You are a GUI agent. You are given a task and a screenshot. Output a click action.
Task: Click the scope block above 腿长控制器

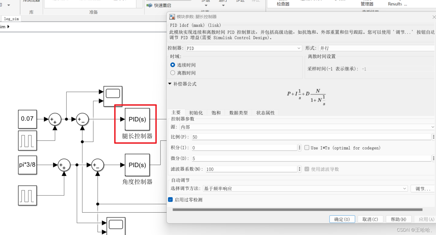click(x=113, y=96)
